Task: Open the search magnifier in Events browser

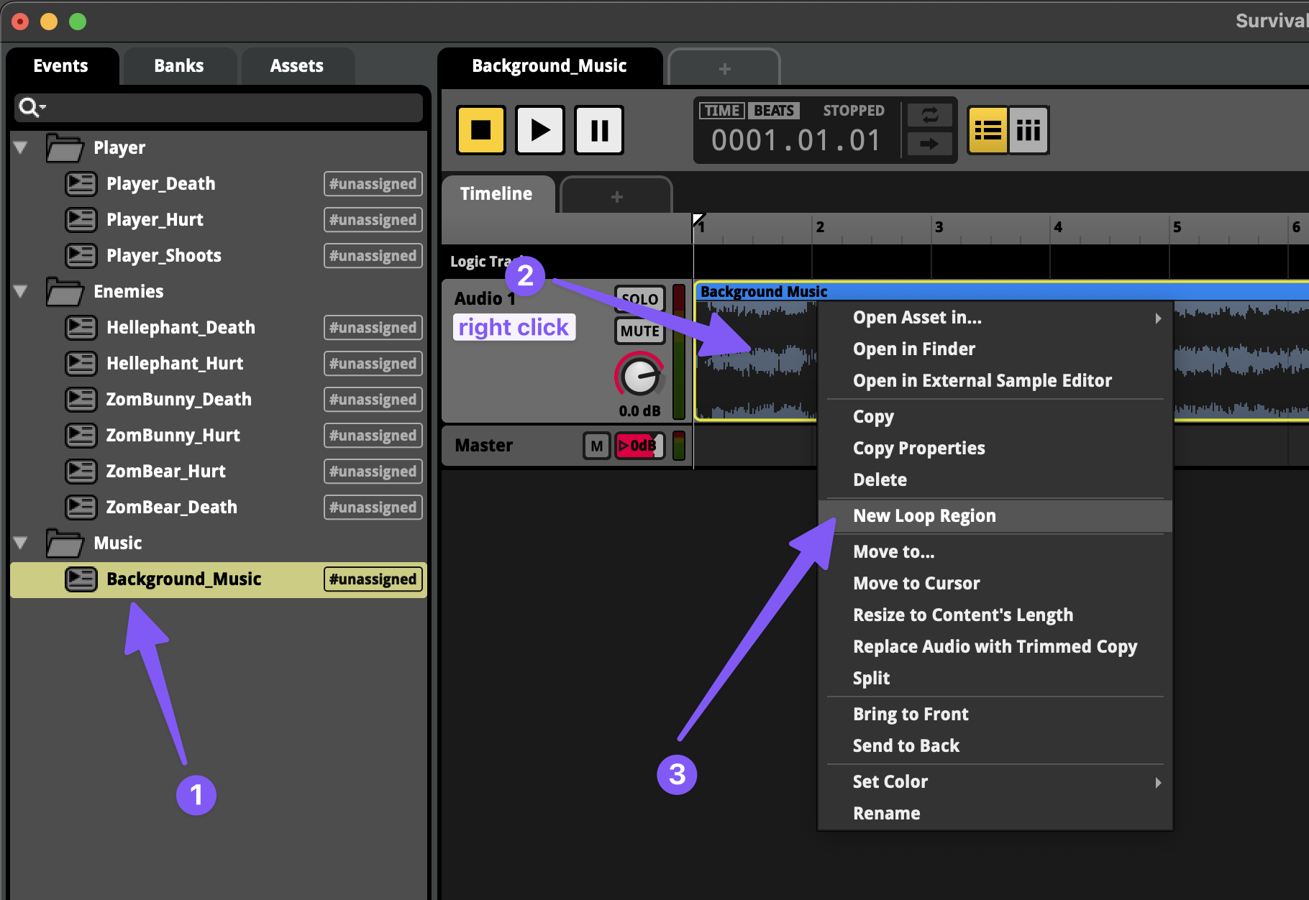Action: (30, 108)
